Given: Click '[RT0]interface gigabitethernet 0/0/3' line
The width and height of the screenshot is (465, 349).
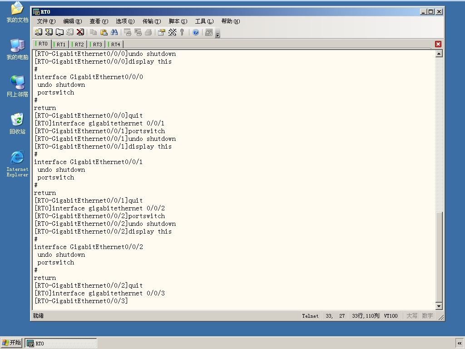Looking at the screenshot, I should pos(99,293).
